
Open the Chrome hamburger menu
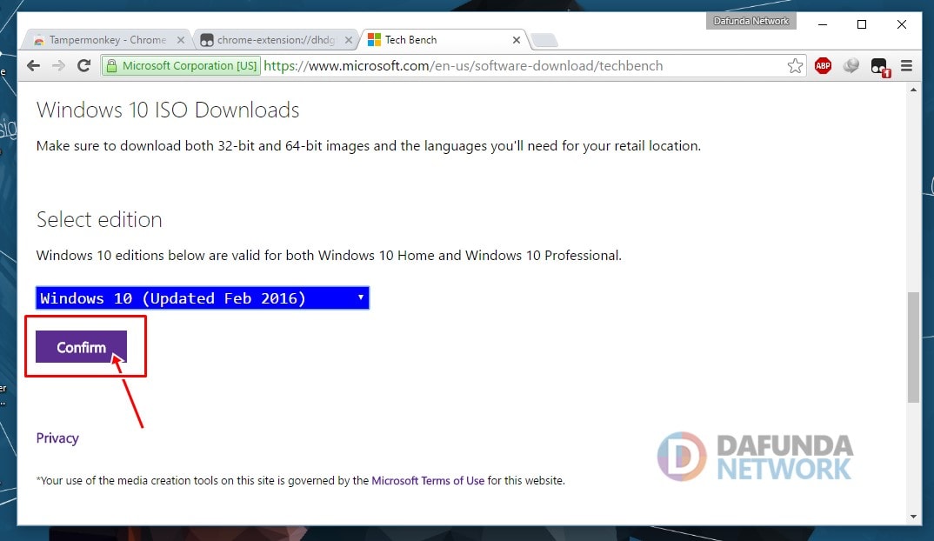906,66
